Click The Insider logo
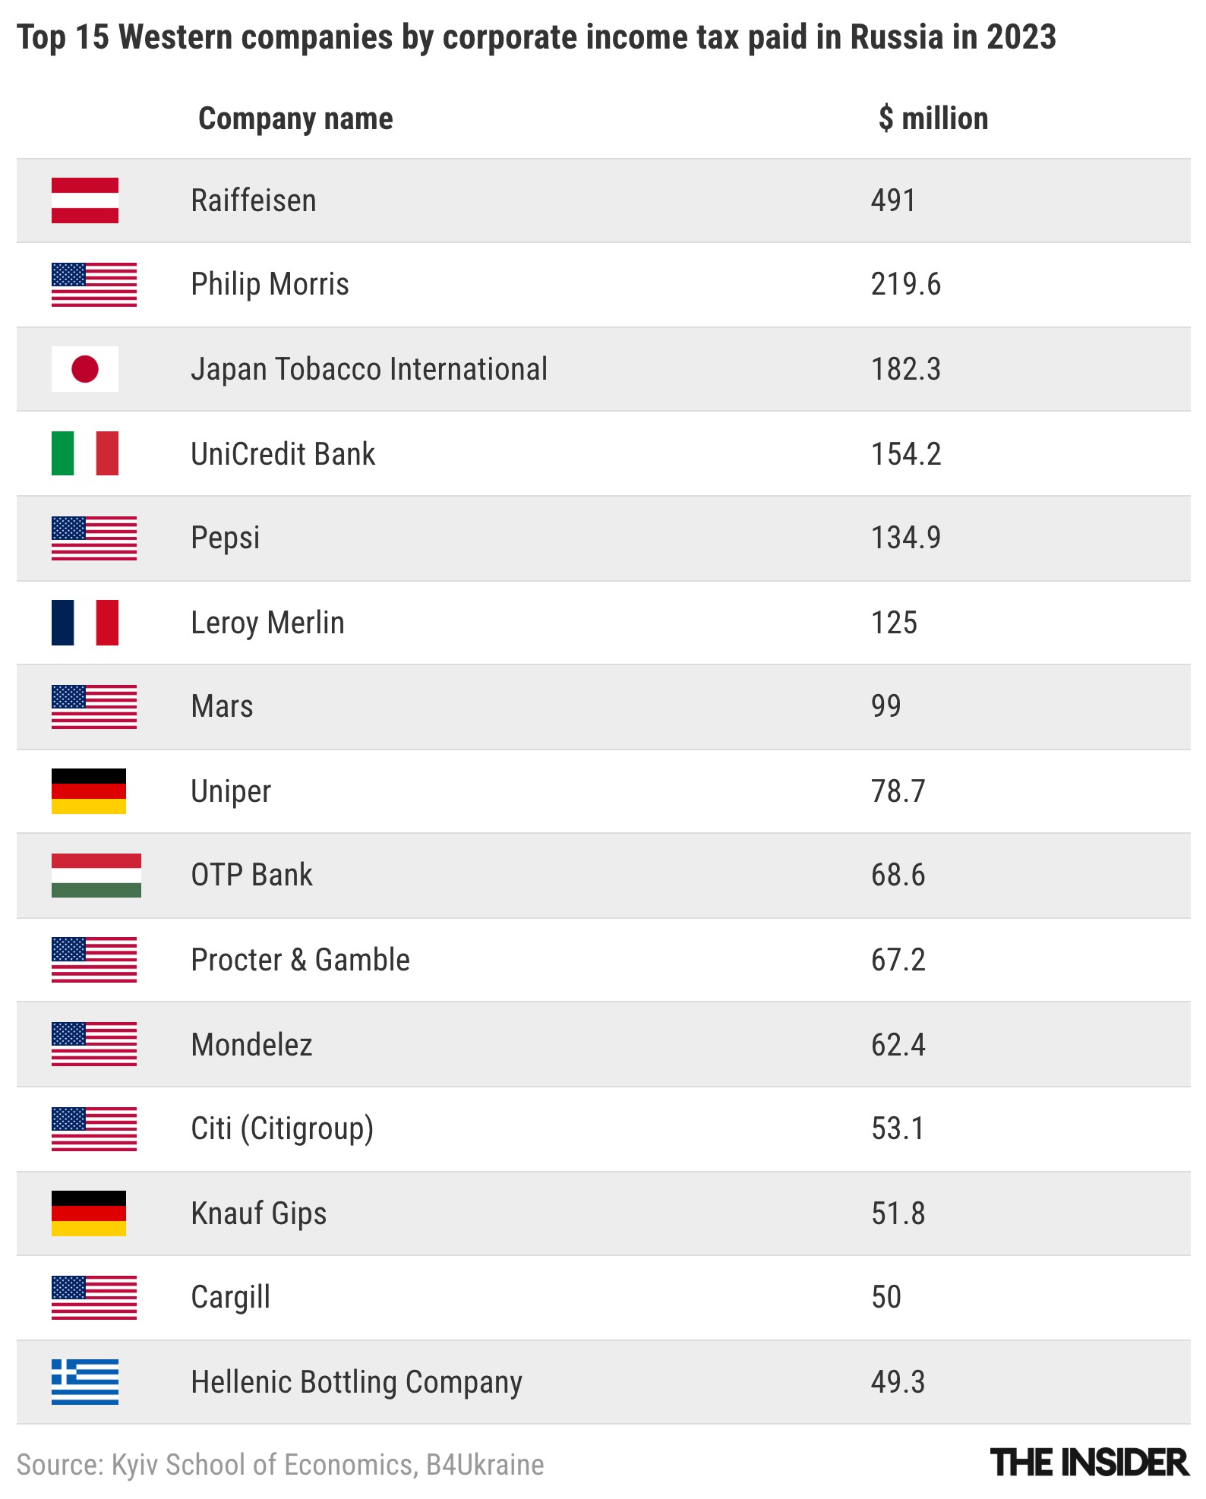Viewport: 1206px width, 1499px height. pyautogui.click(x=1090, y=1463)
